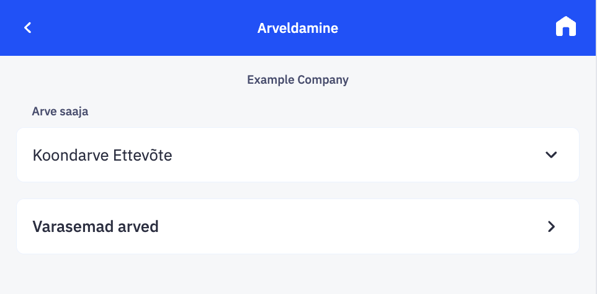
Task: Return home using the white house button
Action: (x=565, y=27)
